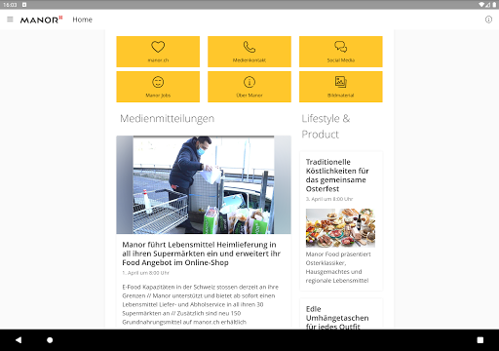Click the '1. April um 8:00 Uhr' date
Image resolution: width=499 pixels, height=351 pixels.
145,273
